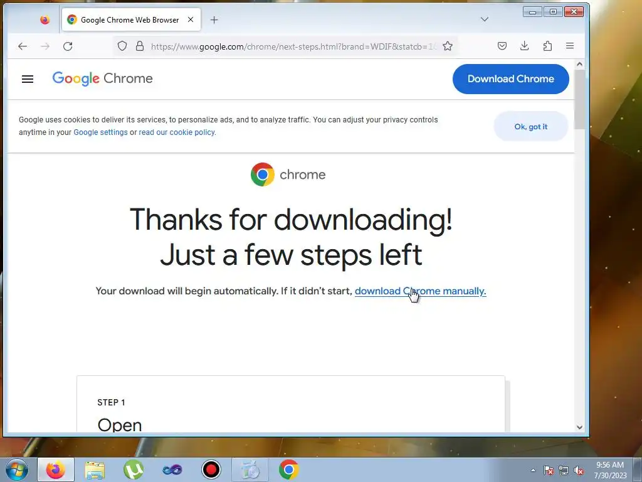Click the Download Chrome button

510,78
